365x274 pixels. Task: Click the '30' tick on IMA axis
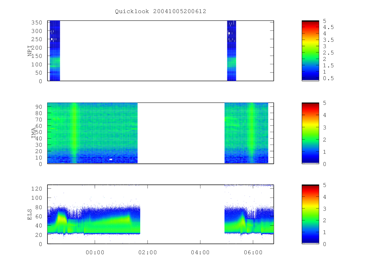[39, 145]
